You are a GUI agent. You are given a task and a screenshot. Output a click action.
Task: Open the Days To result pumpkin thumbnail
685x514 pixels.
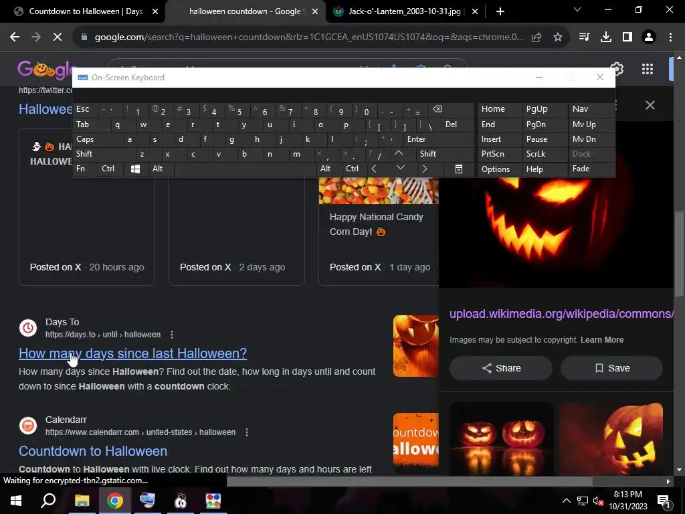tap(416, 346)
